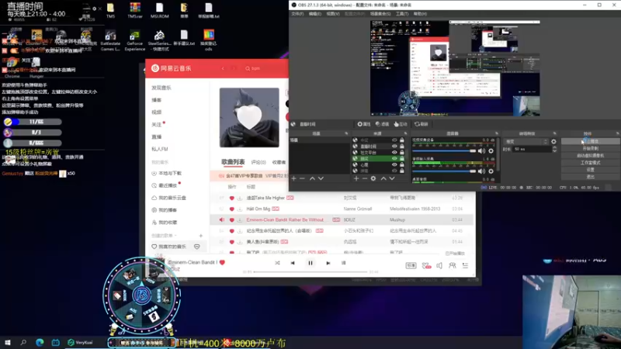621x349 pixels.
Task: Move selected source down in the list
Action: click(392, 179)
